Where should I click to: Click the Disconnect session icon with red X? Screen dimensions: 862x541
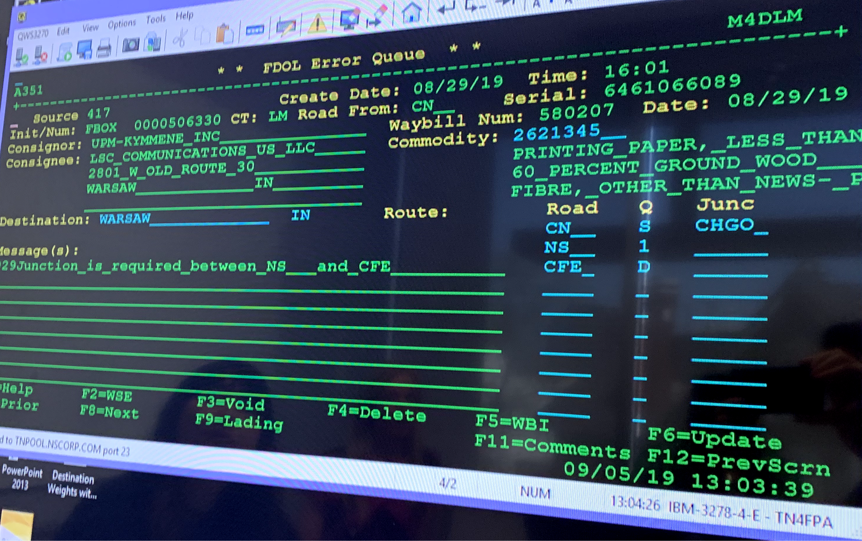41,56
